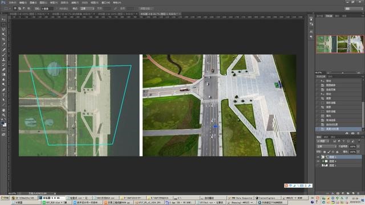This screenshot has width=365, height=205.
Task: Select the Zoom tool in the toolbox
Action: [x=3, y=115]
